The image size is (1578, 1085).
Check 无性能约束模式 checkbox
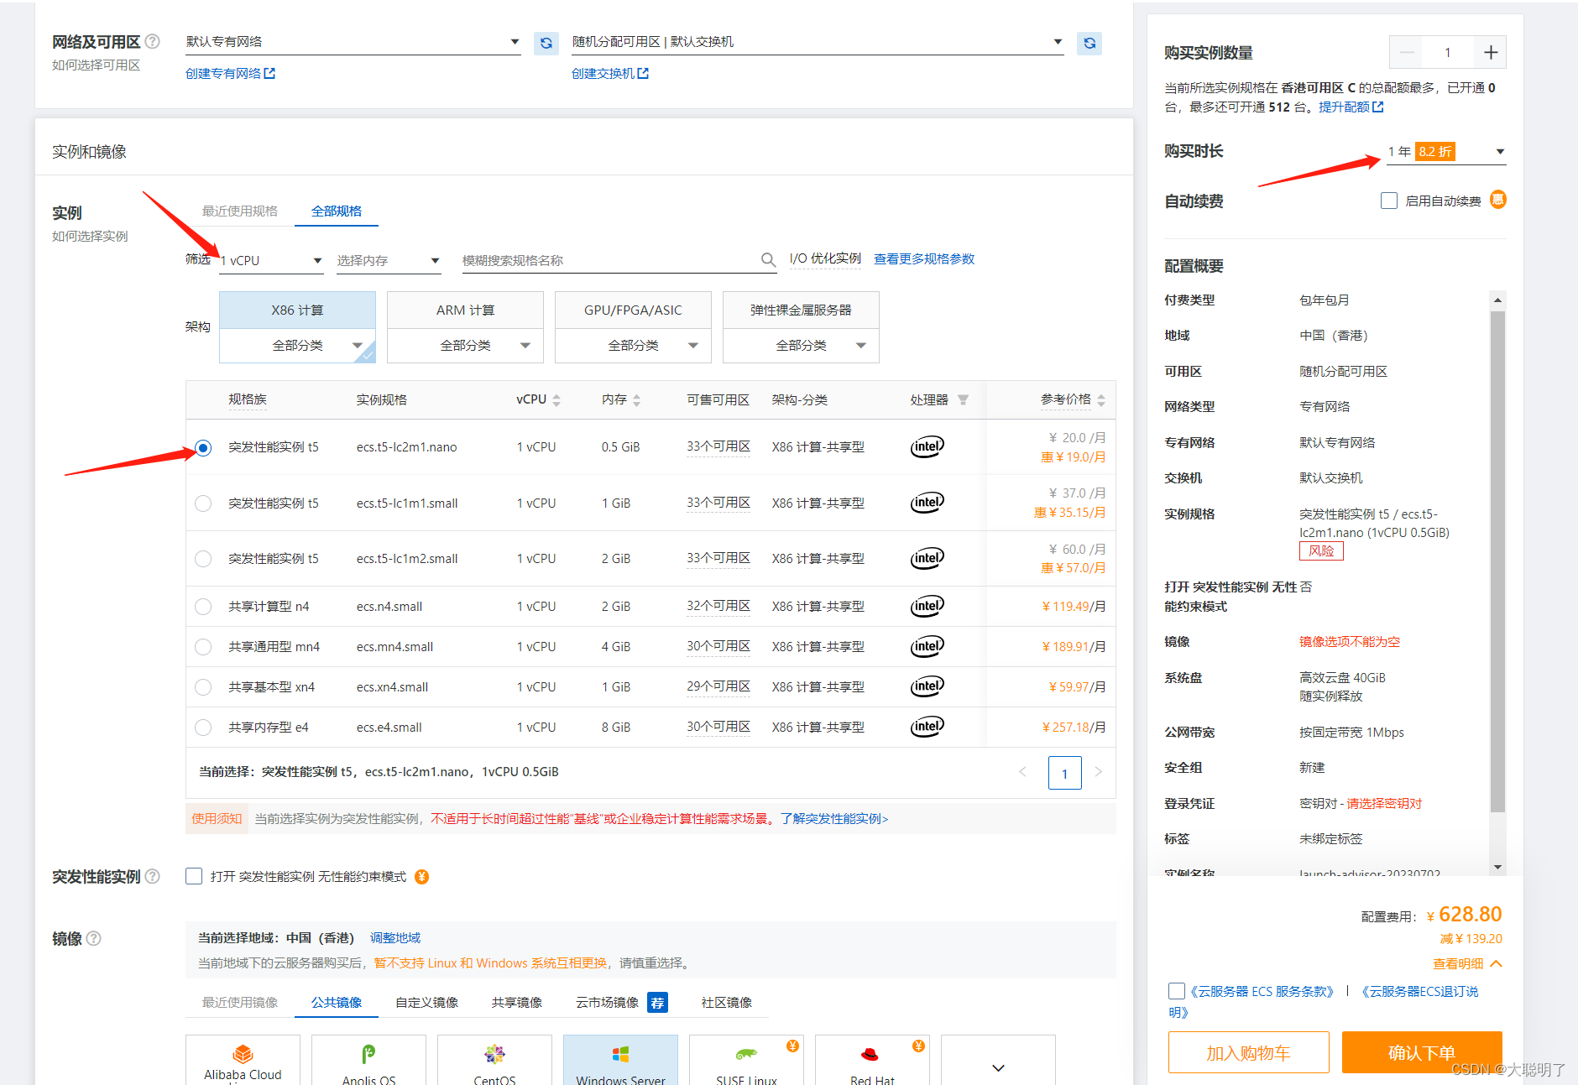click(x=194, y=876)
